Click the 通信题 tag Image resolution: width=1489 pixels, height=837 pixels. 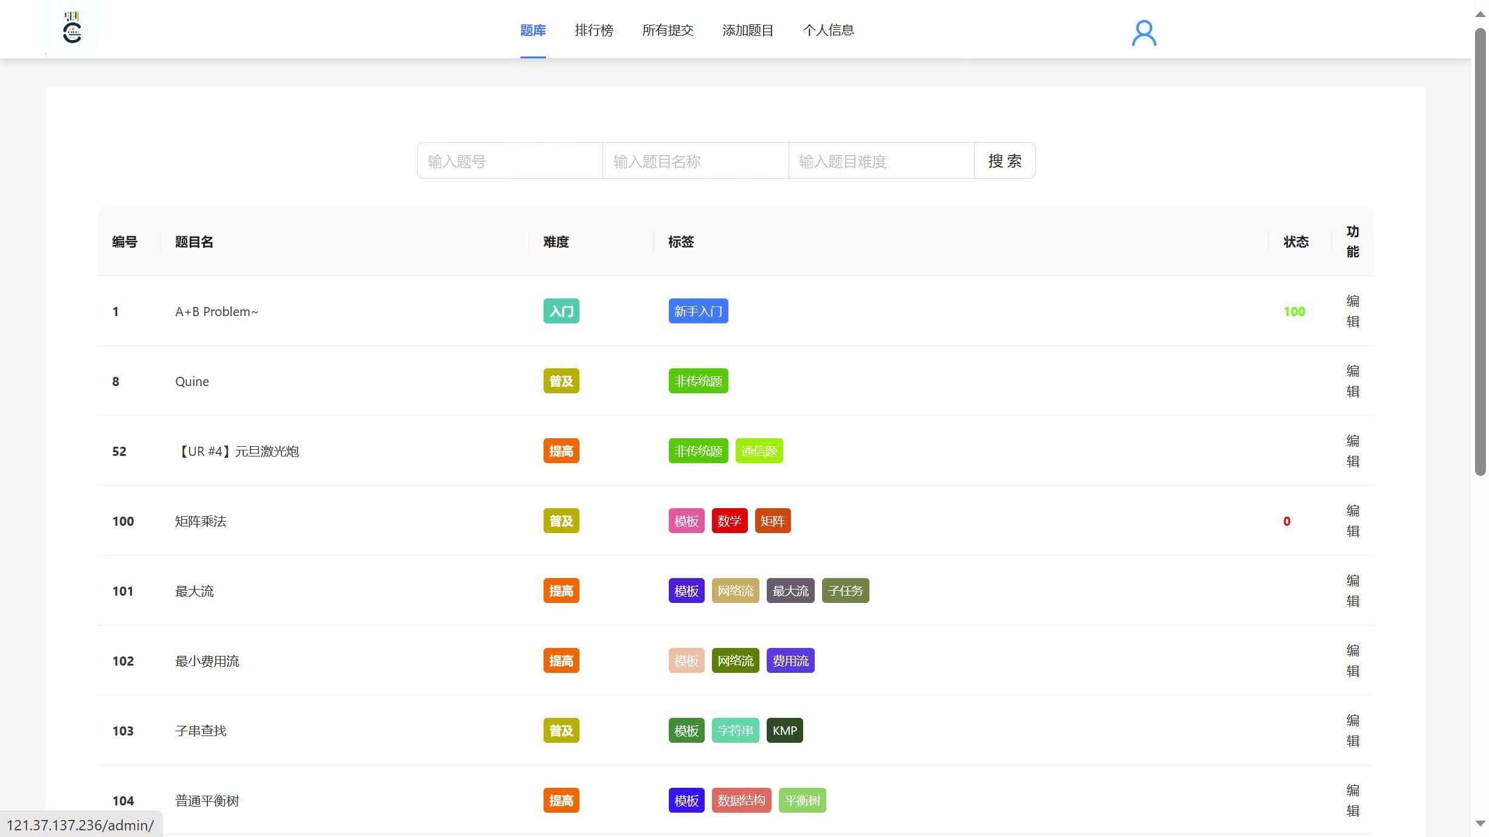759,451
